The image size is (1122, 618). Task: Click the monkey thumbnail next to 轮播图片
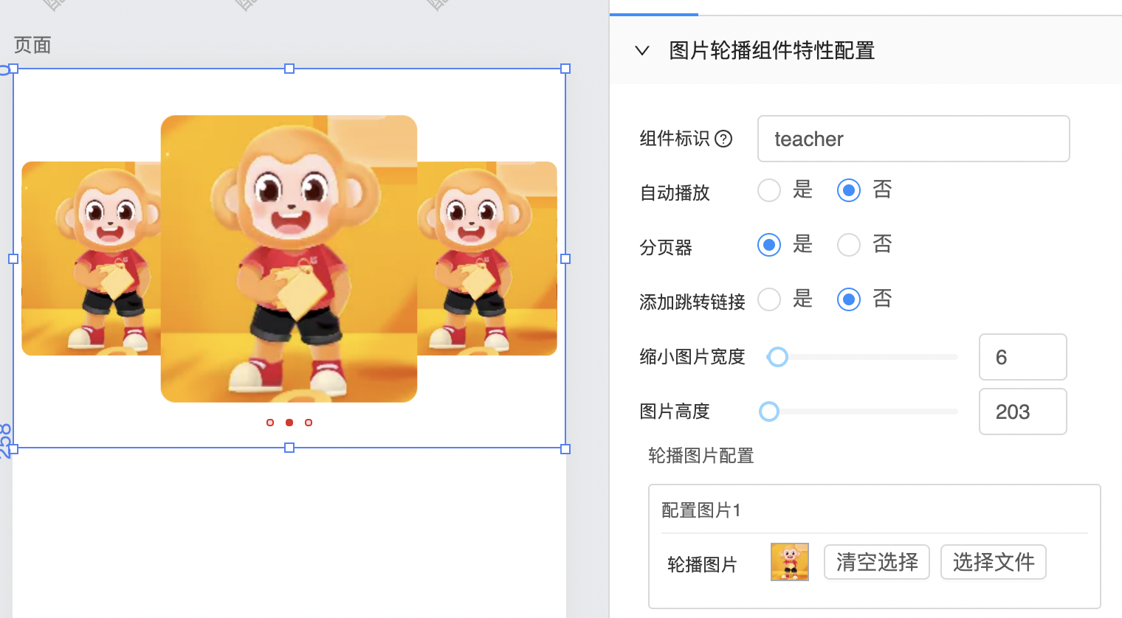coord(789,562)
